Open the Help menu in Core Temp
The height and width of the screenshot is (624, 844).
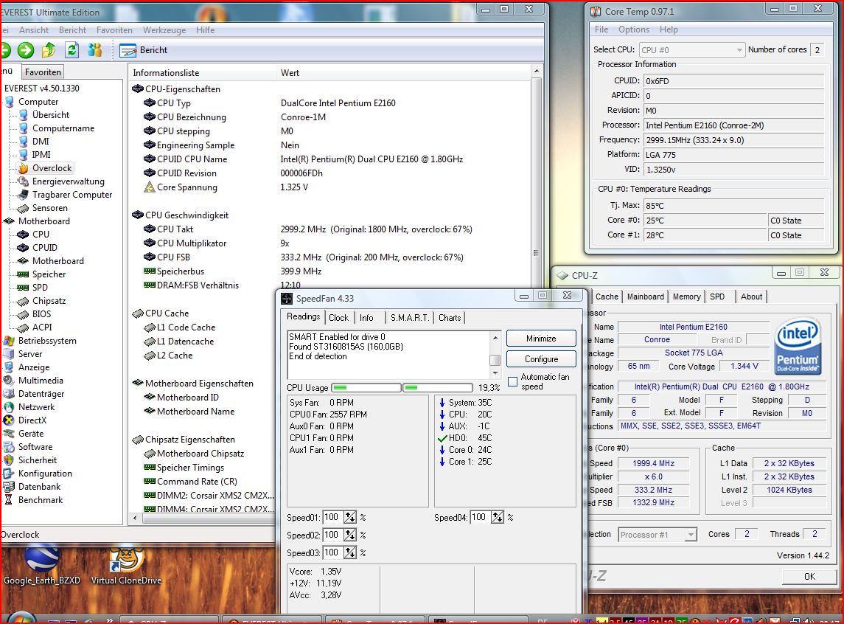click(669, 30)
